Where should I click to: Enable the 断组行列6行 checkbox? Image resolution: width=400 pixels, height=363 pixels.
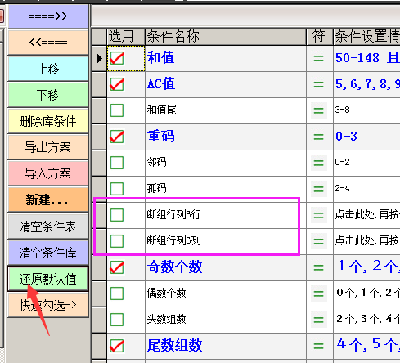pos(117,215)
